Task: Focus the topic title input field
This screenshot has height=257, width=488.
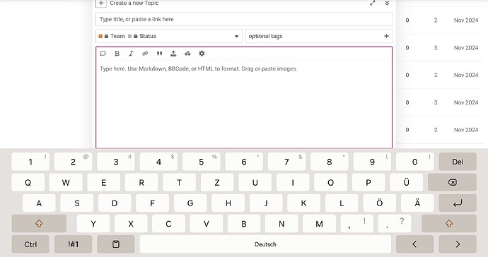Action: pyautogui.click(x=244, y=19)
